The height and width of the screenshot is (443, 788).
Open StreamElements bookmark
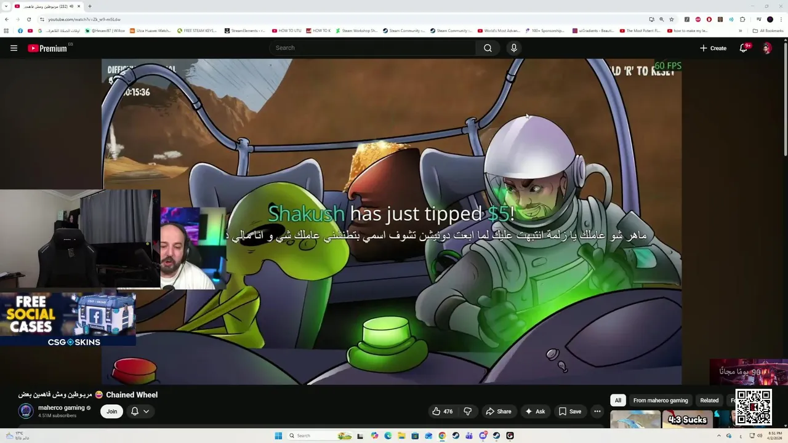click(x=245, y=31)
